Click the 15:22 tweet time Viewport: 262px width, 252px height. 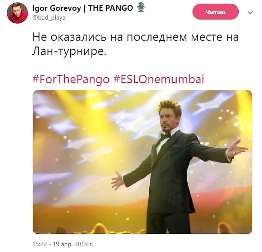[39, 244]
